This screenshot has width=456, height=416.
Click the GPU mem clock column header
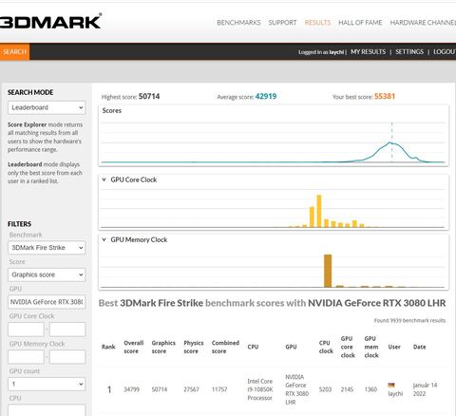371,347
